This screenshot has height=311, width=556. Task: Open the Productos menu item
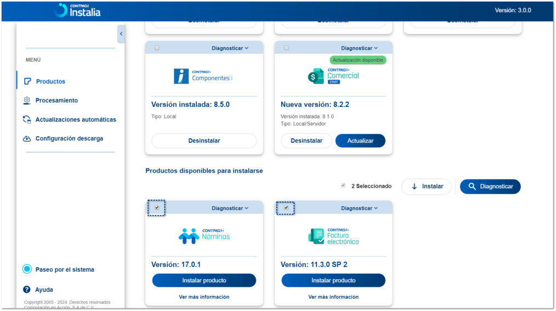pyautogui.click(x=50, y=82)
